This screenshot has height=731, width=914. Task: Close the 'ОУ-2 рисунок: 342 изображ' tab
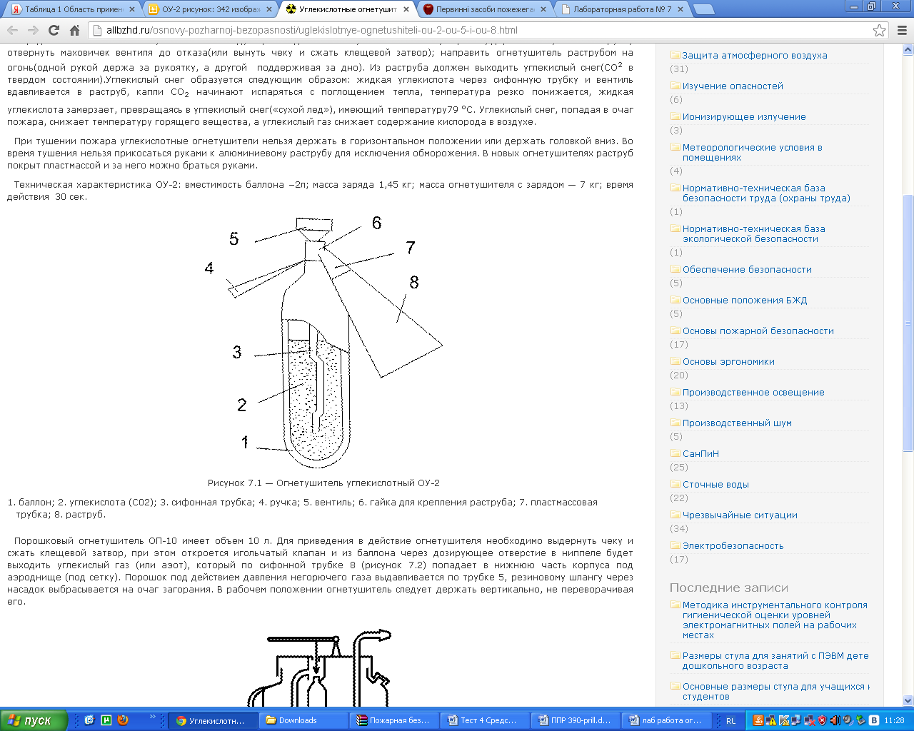click(269, 9)
